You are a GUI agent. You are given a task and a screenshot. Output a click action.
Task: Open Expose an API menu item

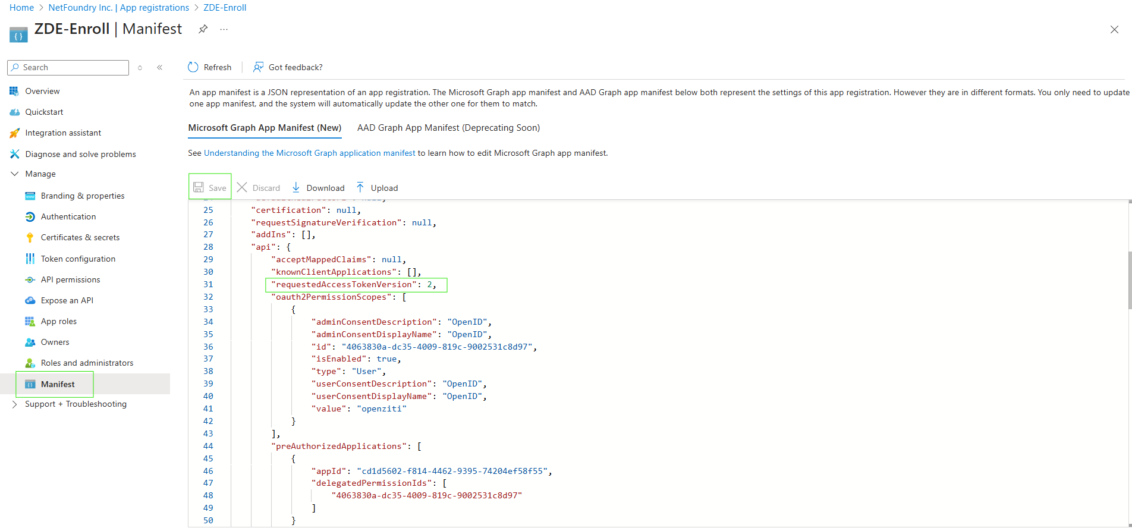click(x=67, y=300)
